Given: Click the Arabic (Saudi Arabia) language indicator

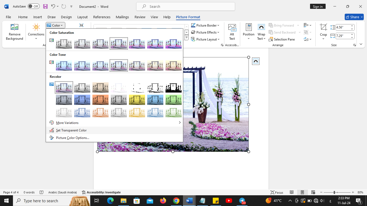Looking at the screenshot, I should pyautogui.click(x=63, y=192).
